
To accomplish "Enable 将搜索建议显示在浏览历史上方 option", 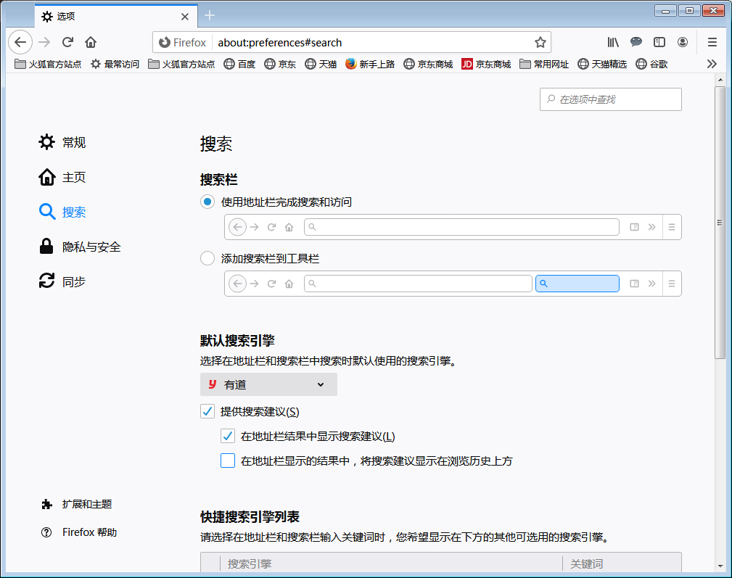I will coord(228,460).
